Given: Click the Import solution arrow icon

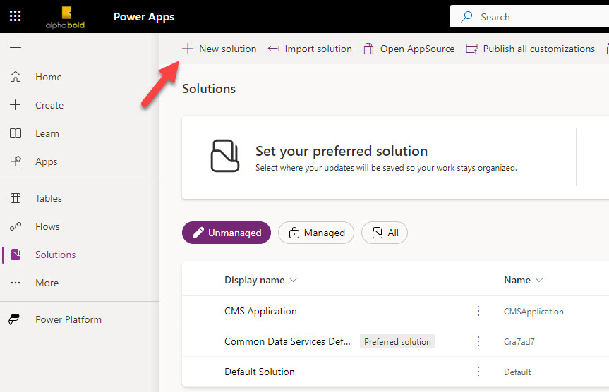Looking at the screenshot, I should [273, 49].
